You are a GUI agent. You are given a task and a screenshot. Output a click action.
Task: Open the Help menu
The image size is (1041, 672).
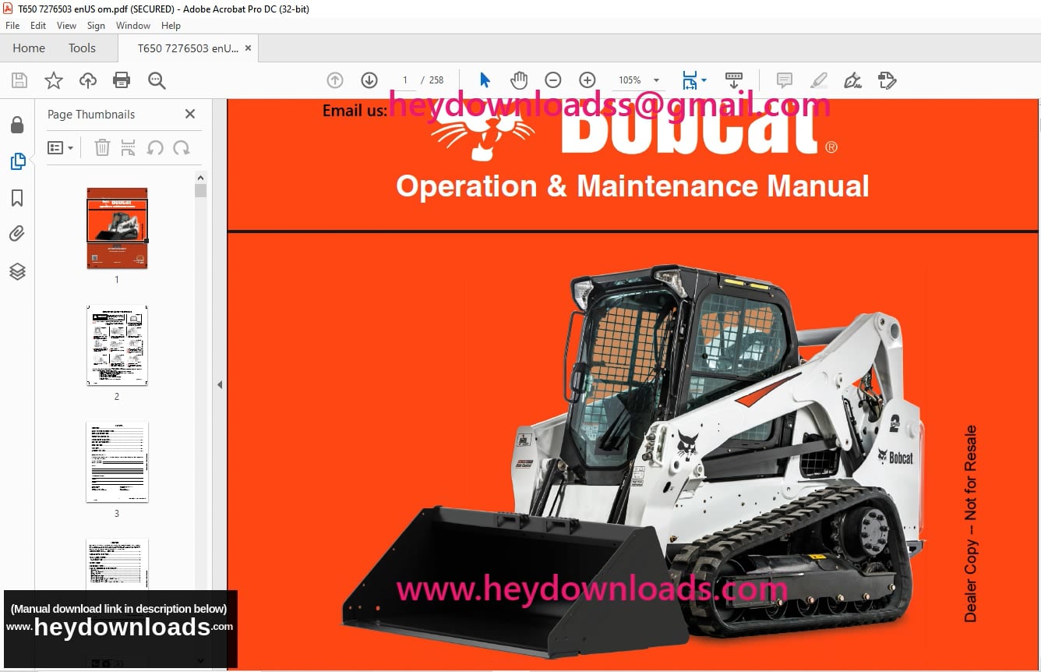point(171,26)
